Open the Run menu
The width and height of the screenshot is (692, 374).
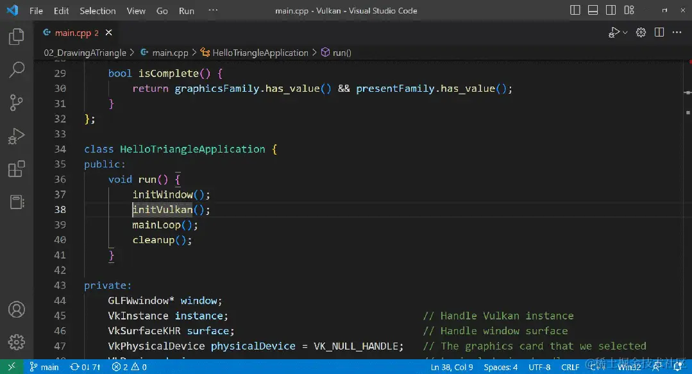tap(186, 11)
